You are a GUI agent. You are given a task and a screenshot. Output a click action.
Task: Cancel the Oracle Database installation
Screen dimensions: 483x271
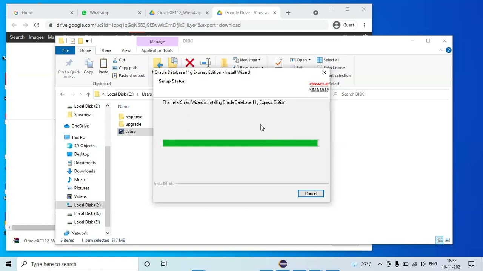tap(311, 193)
